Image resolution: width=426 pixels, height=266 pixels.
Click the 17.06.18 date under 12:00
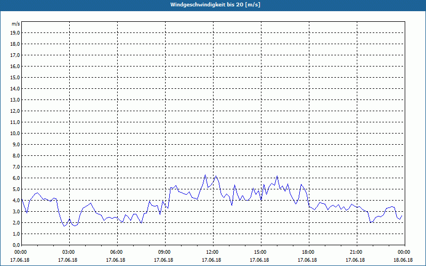point(211,260)
